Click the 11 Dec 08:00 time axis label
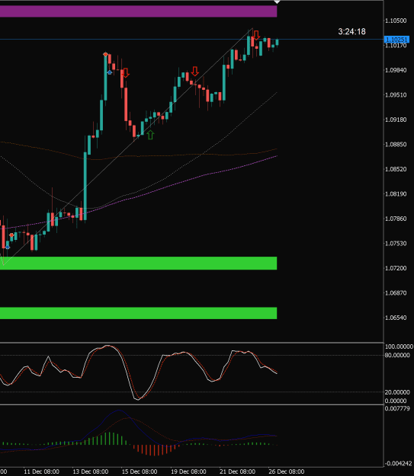Viewport: 414px width, 476px height. click(41, 471)
